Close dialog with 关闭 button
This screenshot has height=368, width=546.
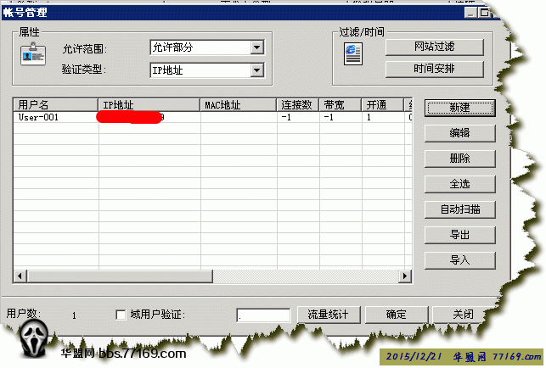[459, 315]
